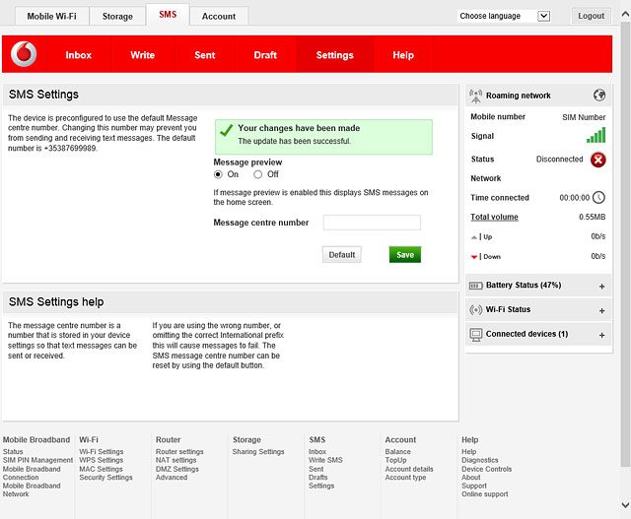Open Help in the red menu bar

tap(403, 55)
